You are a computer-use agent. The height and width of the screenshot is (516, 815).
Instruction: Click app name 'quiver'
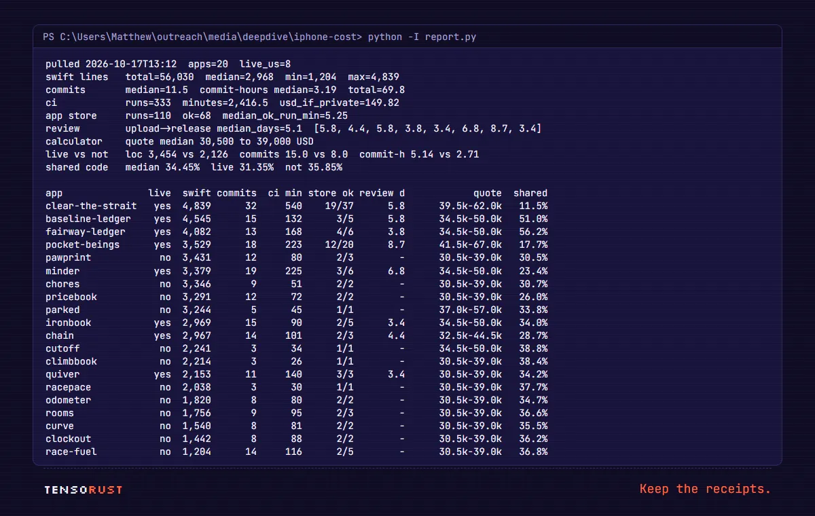click(62, 374)
